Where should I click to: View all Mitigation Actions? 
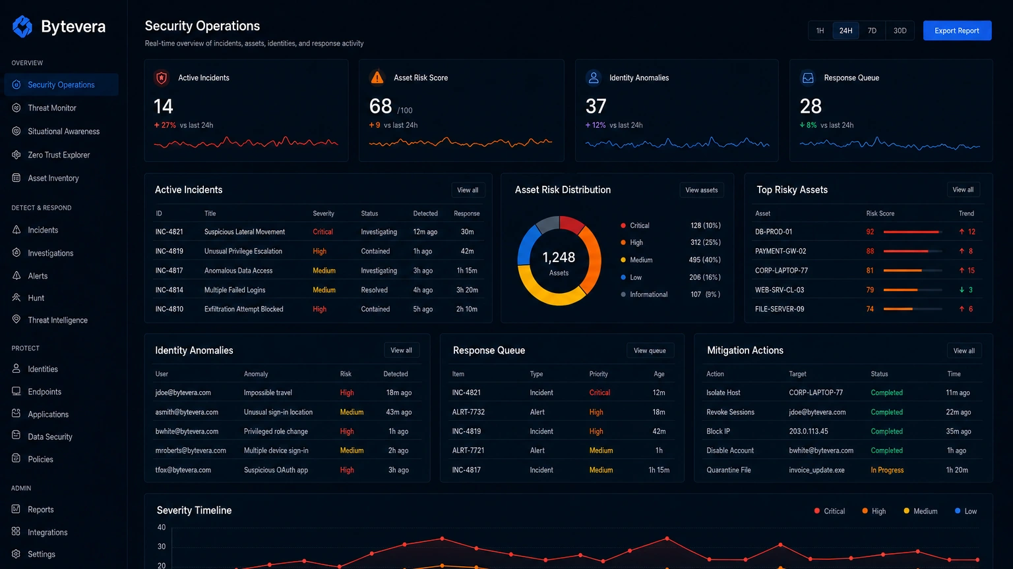click(x=964, y=350)
